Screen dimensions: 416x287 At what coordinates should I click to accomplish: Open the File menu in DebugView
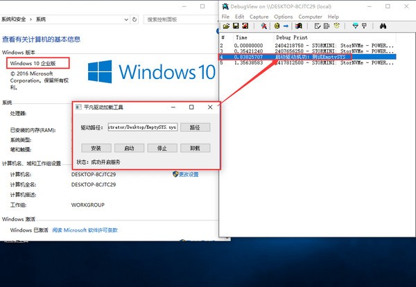pos(225,16)
